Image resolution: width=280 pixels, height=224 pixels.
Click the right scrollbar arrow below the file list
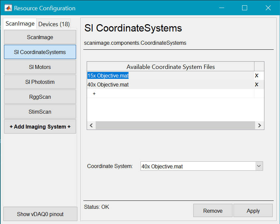[259, 125]
